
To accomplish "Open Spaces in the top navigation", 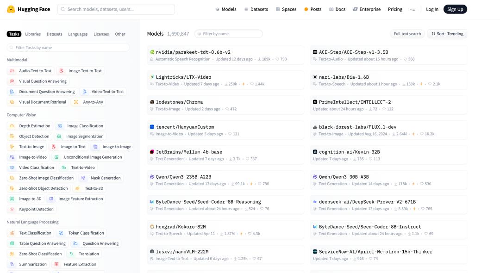I will [286, 9].
